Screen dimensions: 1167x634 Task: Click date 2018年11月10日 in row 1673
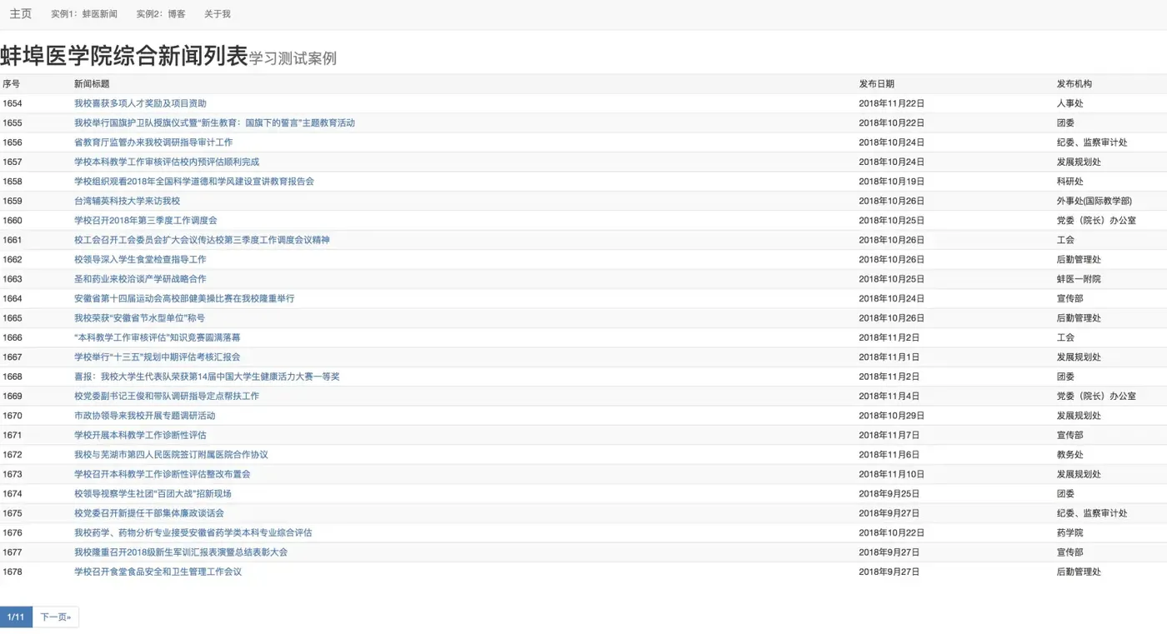point(892,474)
